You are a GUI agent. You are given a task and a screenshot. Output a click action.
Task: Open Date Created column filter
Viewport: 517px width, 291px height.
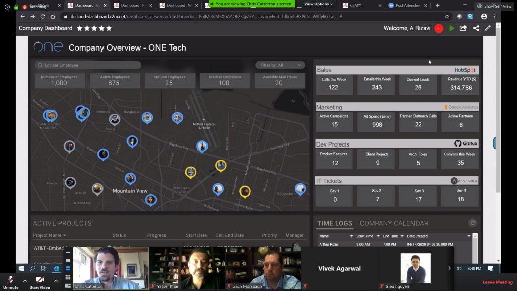click(x=469, y=236)
